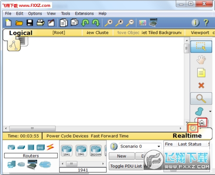This screenshot has width=215, height=175.
Task: Choose the Connections lightning bolt icon
Action: [50, 147]
